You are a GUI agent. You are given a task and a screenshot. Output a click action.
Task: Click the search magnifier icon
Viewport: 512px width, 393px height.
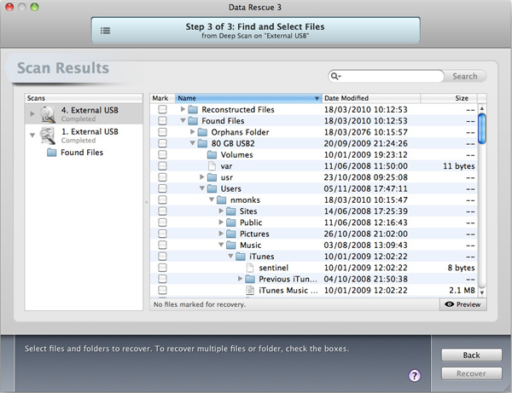click(336, 77)
